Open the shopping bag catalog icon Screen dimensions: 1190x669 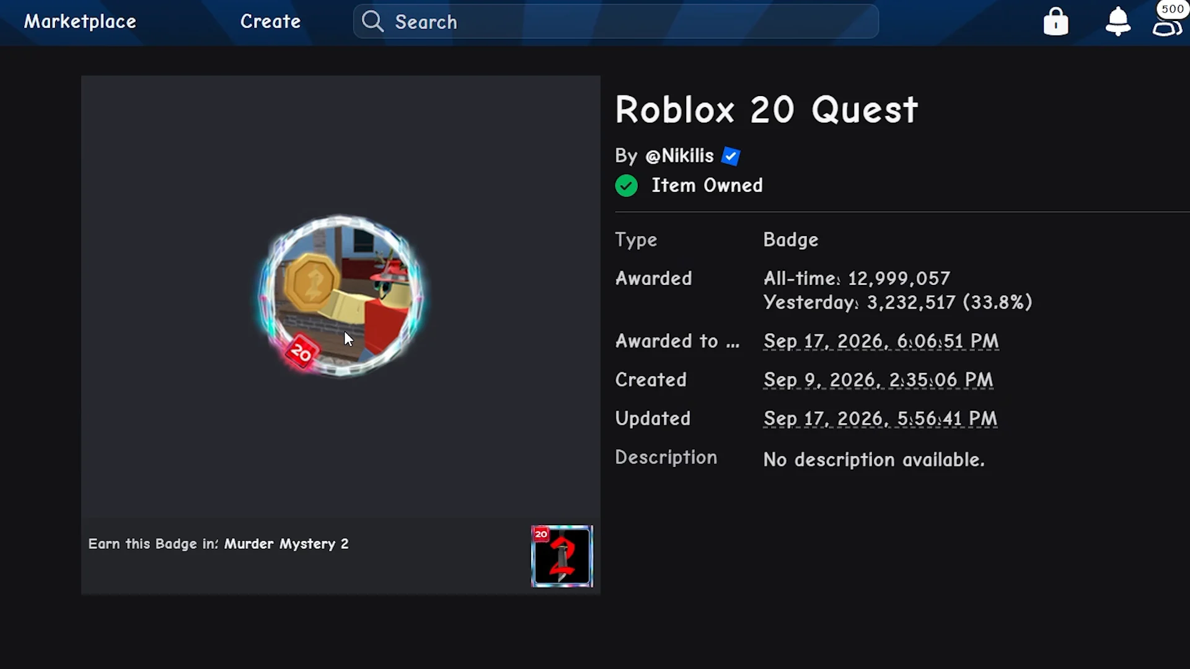click(x=1056, y=22)
